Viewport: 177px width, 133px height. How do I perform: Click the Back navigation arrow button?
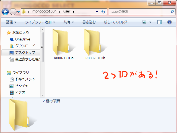[6, 12]
